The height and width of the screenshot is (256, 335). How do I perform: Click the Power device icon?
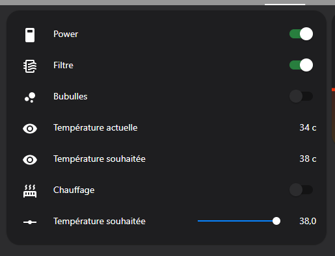click(x=30, y=34)
